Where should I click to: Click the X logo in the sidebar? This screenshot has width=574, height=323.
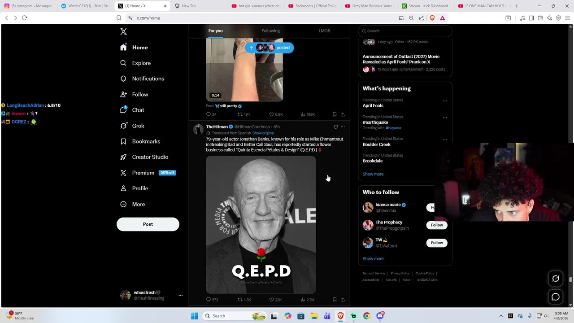click(123, 31)
